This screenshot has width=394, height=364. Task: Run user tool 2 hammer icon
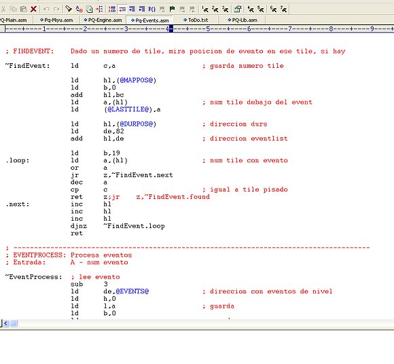pyautogui.click(x=215, y=10)
